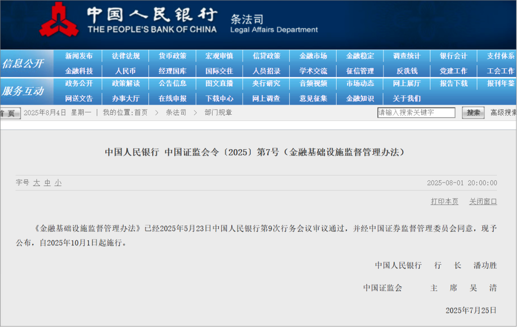Set font size to 中
The image size is (517, 327).
[47, 183]
